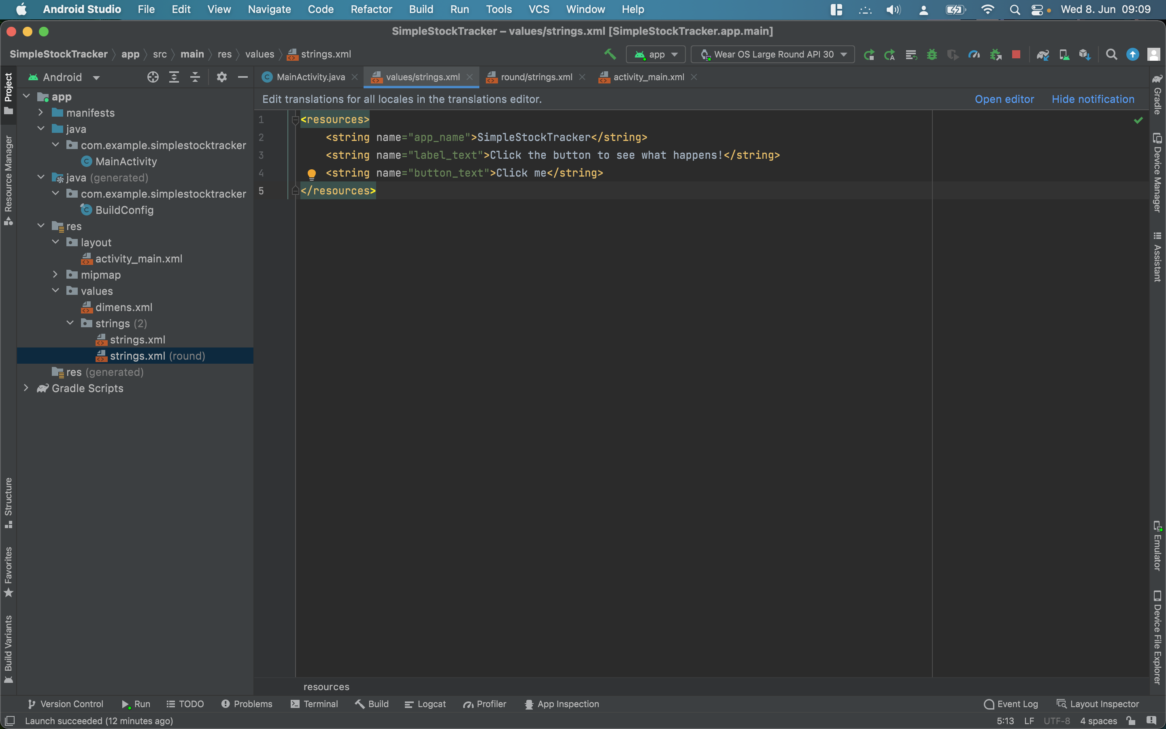Toggle the Resource Manager side panel
The image size is (1166, 729).
tap(8, 179)
